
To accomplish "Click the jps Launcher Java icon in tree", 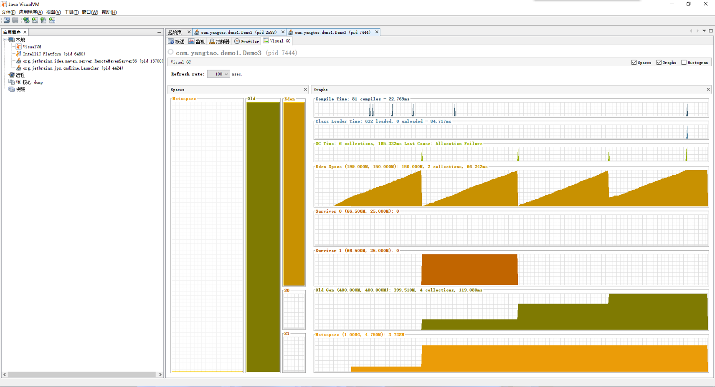I will click(x=19, y=68).
